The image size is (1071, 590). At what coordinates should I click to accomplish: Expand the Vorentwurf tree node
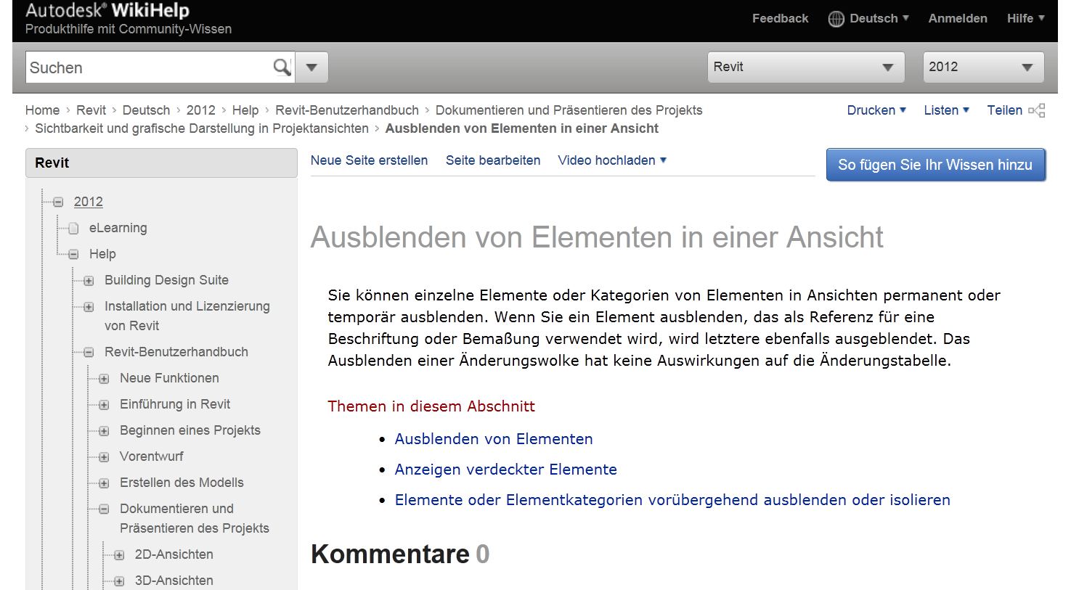click(x=104, y=457)
